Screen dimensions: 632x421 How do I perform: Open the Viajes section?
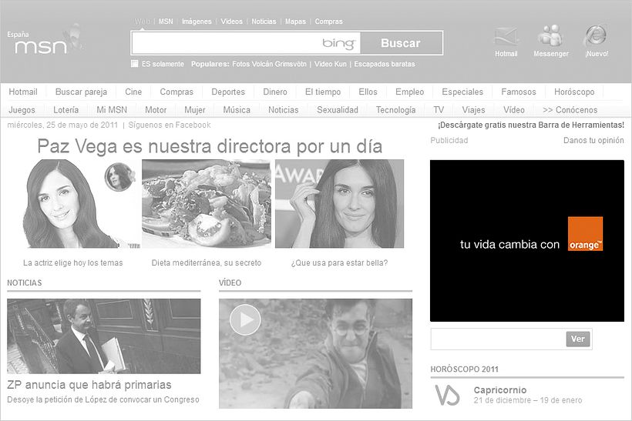tap(473, 110)
